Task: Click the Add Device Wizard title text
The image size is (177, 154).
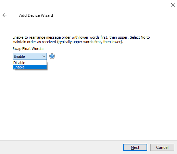Action: 36,15
